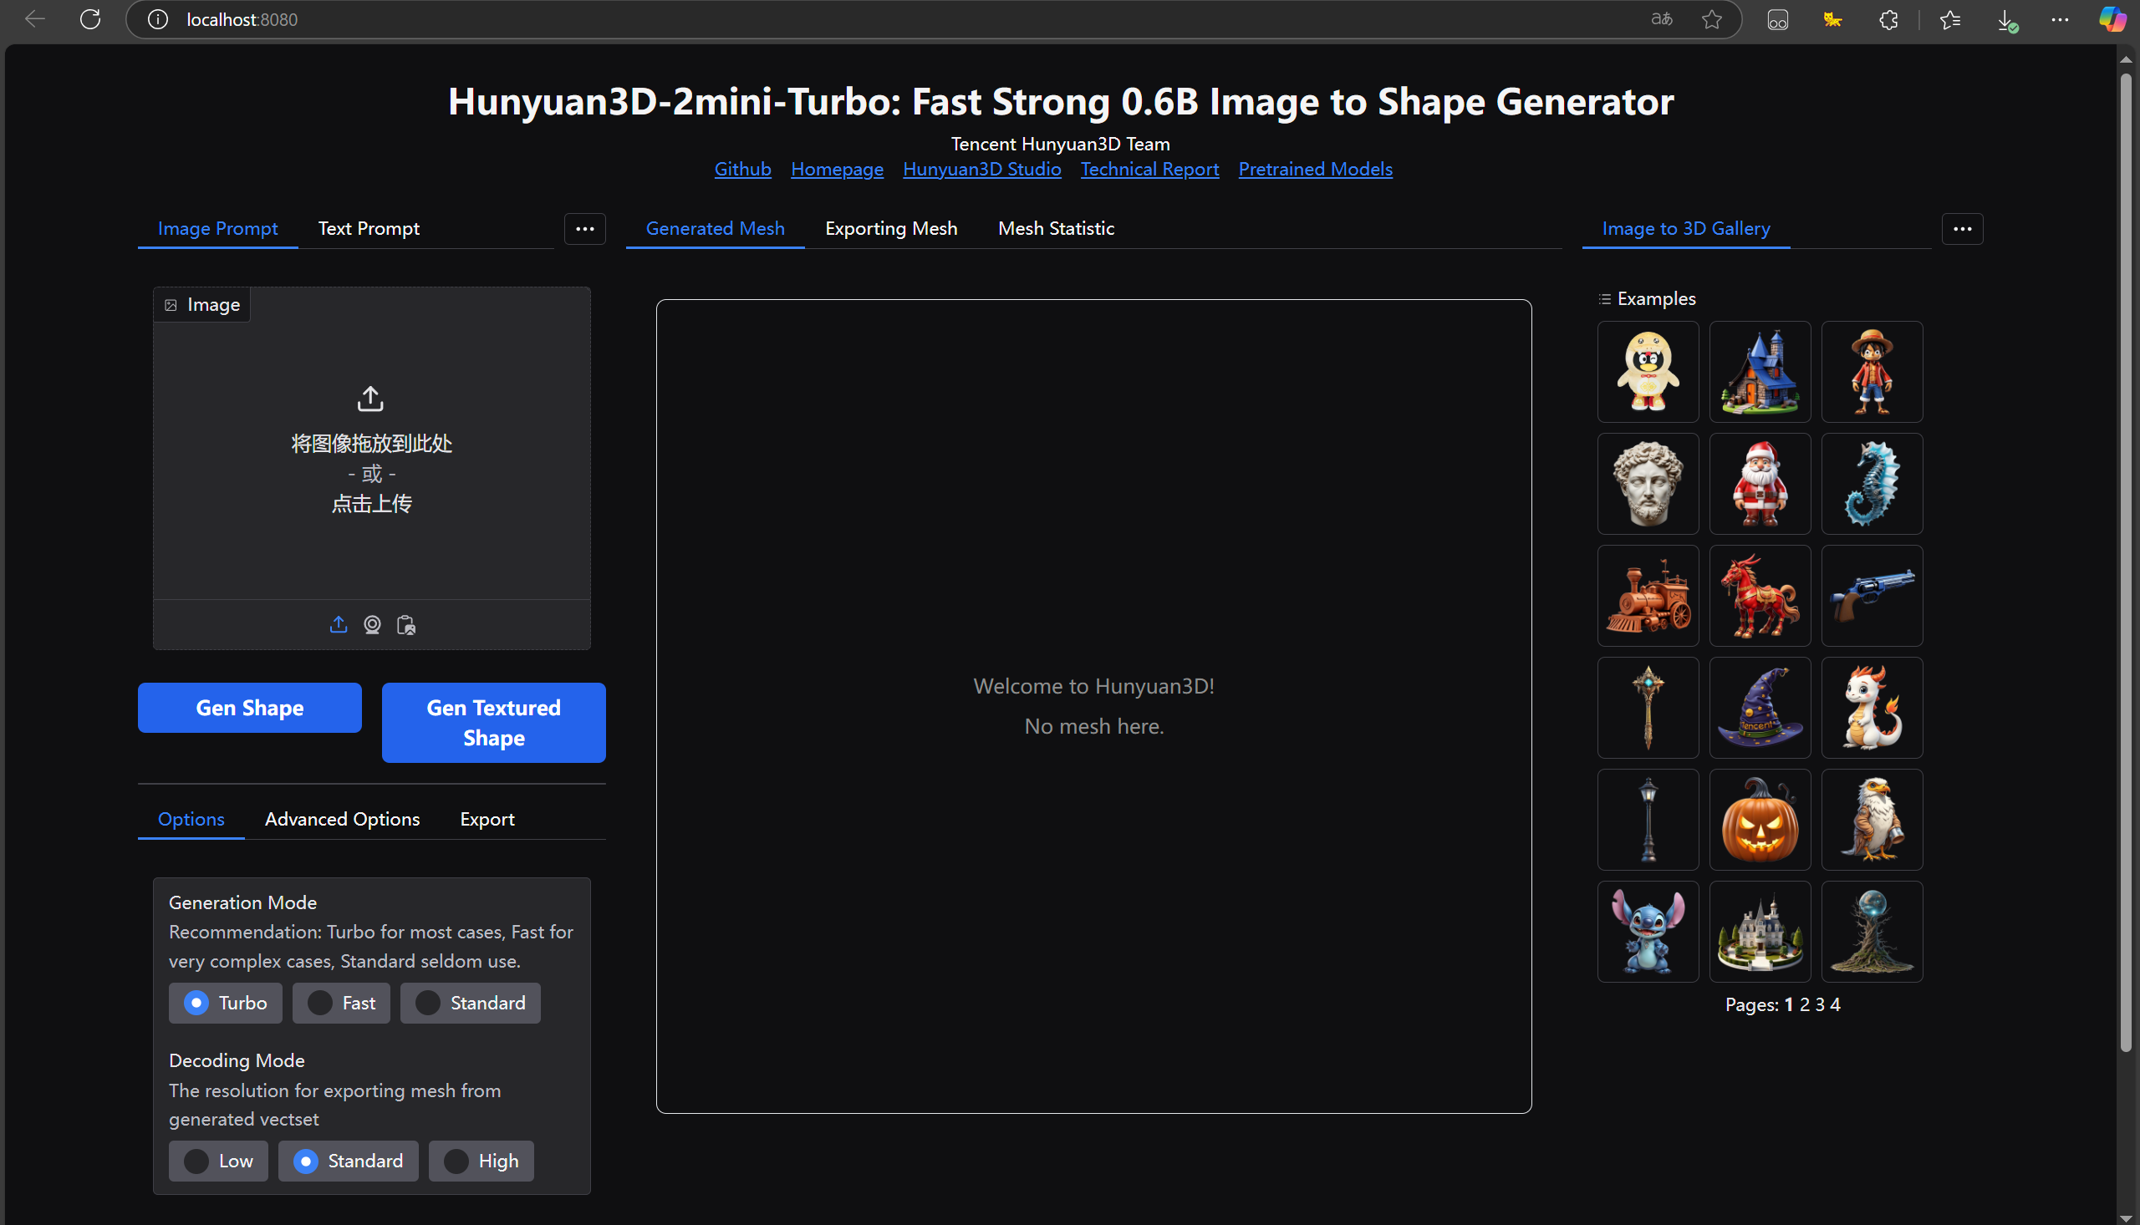Go to examples page 2
Screen dimensions: 2140x1225
pyautogui.click(x=1804, y=1004)
